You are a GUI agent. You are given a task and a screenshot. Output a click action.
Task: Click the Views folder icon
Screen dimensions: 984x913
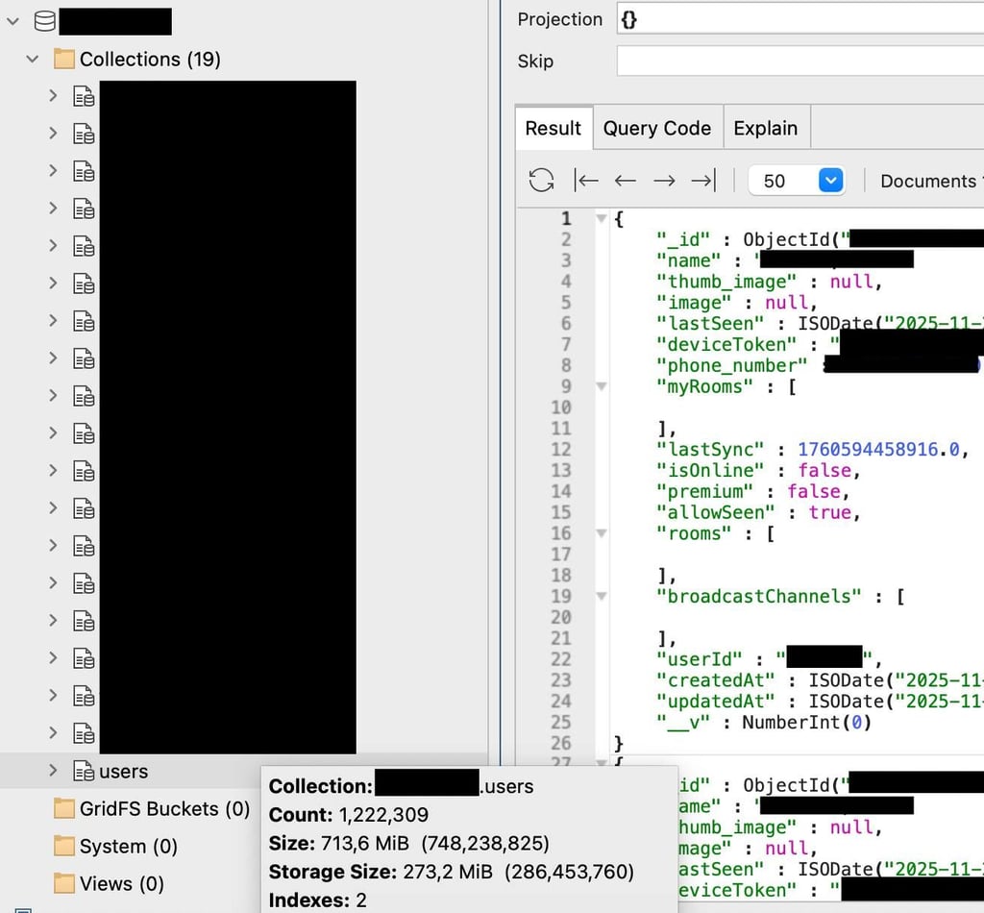64,883
